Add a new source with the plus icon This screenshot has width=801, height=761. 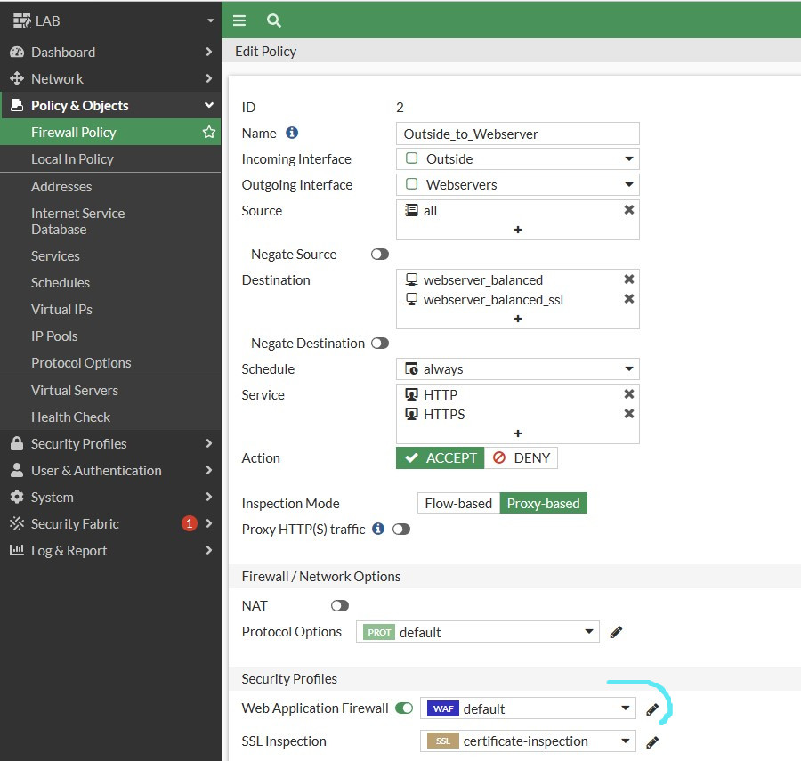click(x=517, y=230)
